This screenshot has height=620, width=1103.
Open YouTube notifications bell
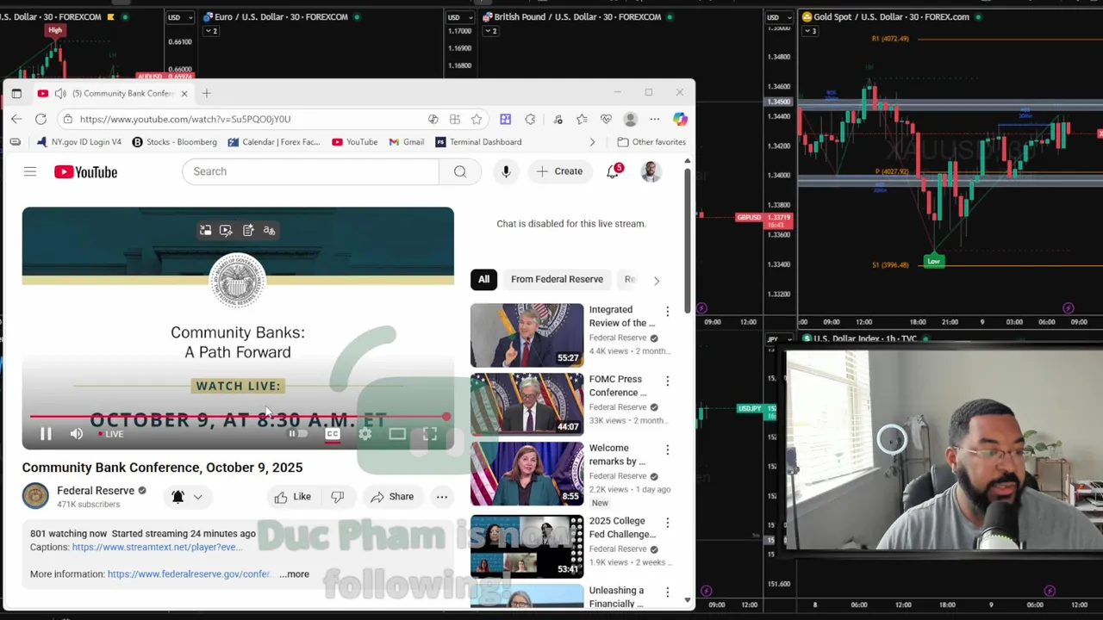coord(613,171)
